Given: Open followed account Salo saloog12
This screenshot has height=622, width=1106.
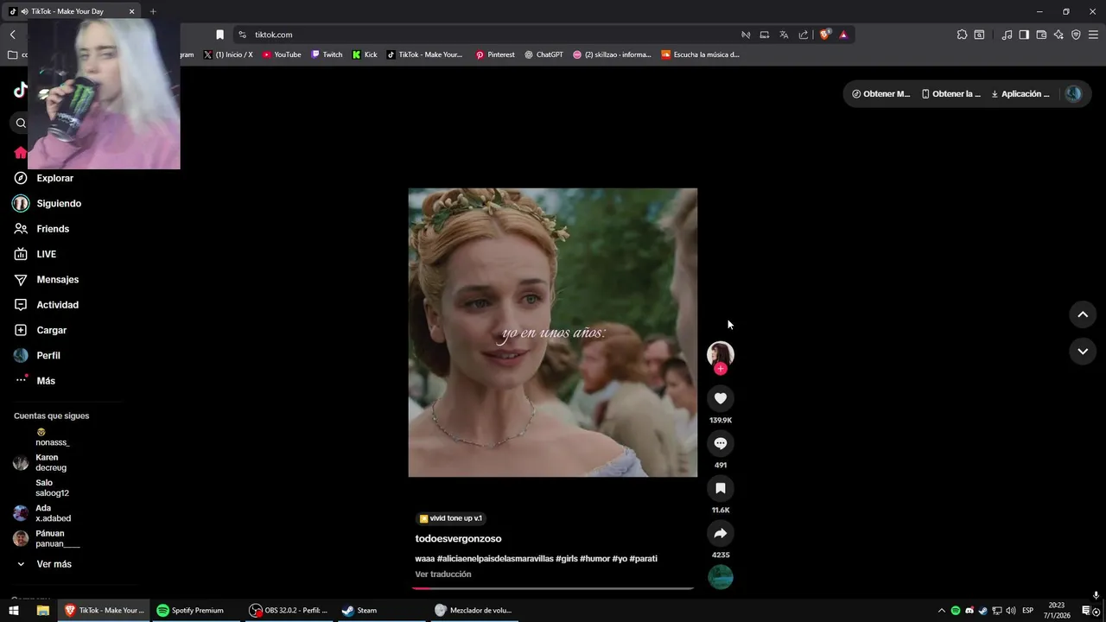Looking at the screenshot, I should click(x=52, y=488).
